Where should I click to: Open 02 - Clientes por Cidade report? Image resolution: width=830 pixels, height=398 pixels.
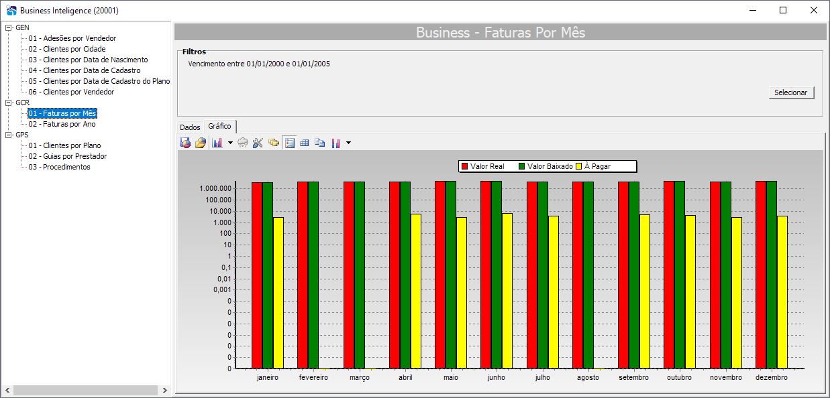click(x=66, y=49)
